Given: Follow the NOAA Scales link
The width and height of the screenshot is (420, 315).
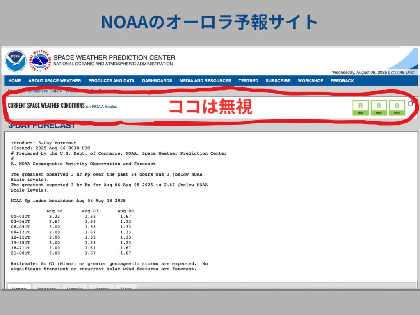Looking at the screenshot, I should click(x=104, y=107).
